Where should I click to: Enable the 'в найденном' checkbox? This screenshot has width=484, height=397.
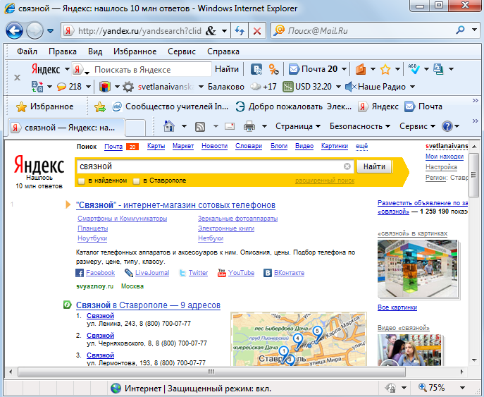(82, 181)
